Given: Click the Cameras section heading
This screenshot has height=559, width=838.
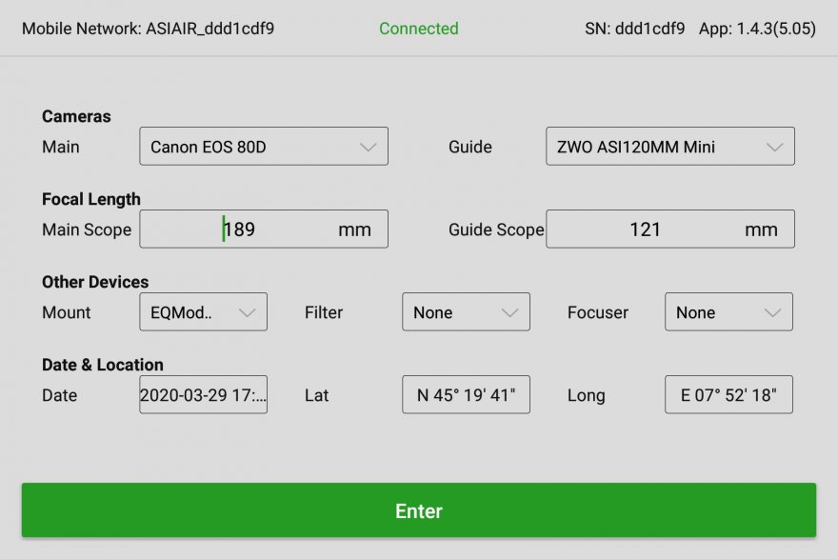Looking at the screenshot, I should point(76,116).
